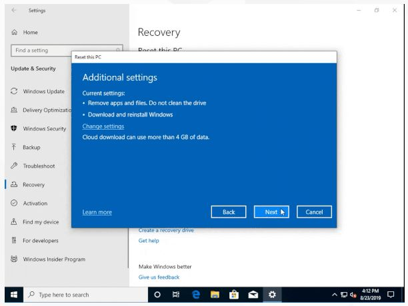Click the Settings sidebar scrollbar
The width and height of the screenshot is (408, 306).
click(128, 248)
